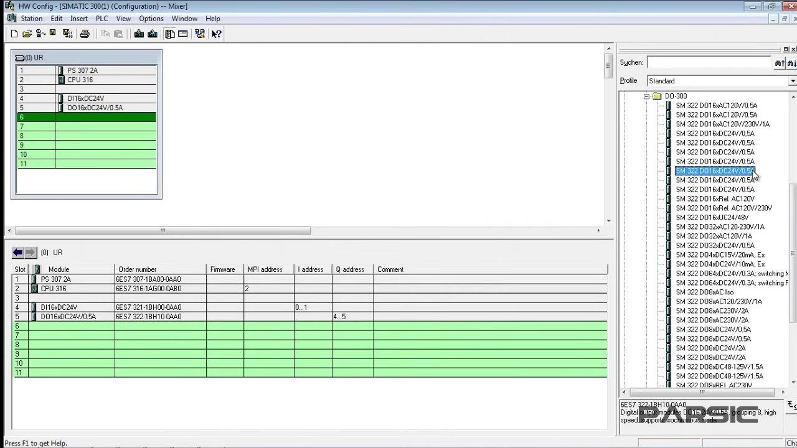Open the Insert menu
The width and height of the screenshot is (797, 448).
[79, 19]
